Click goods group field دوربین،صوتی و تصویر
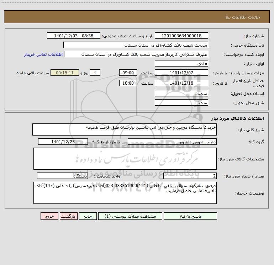This screenshot has width=274, height=265. click(172, 142)
